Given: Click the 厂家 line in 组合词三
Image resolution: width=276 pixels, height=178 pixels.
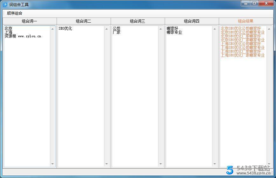Looking at the screenshot, I should [117, 32].
